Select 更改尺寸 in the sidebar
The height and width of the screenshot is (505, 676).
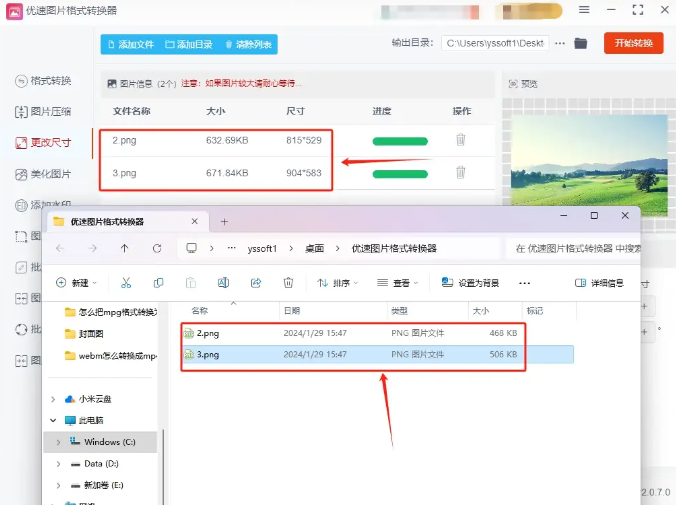click(43, 143)
